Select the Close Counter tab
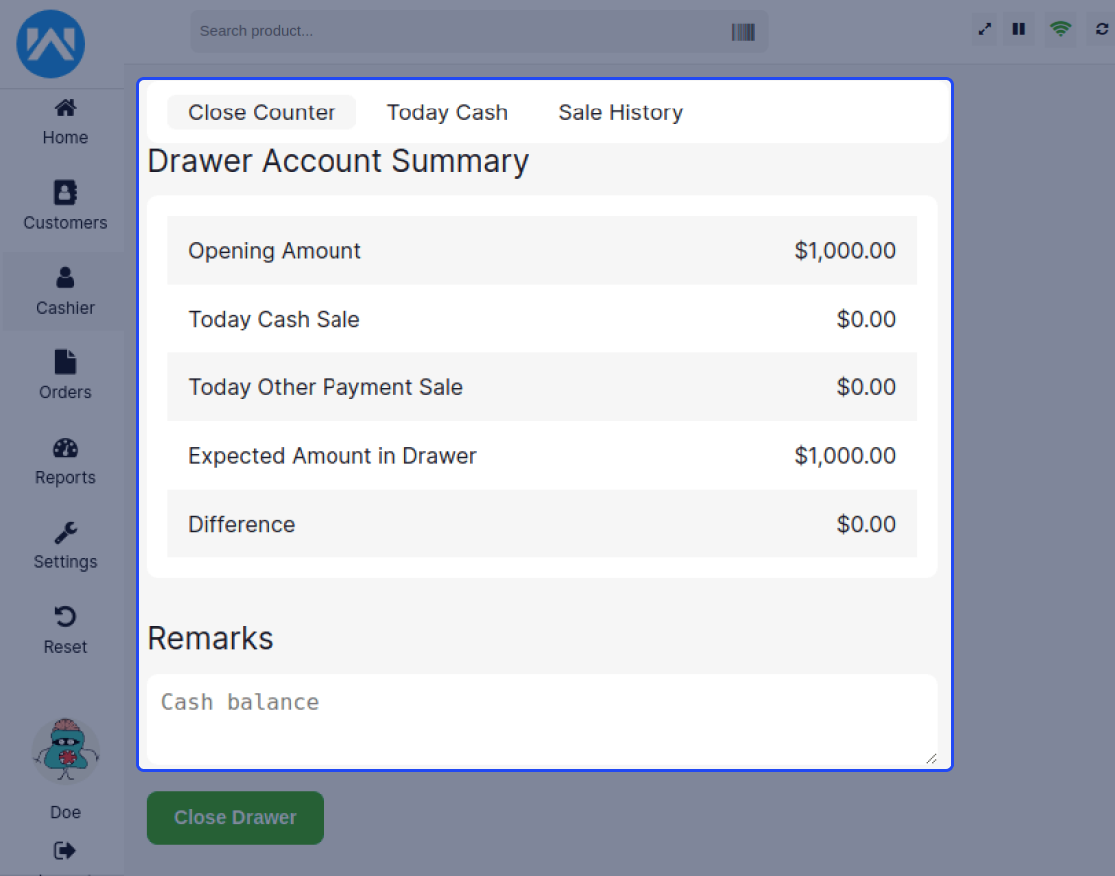 coord(261,112)
